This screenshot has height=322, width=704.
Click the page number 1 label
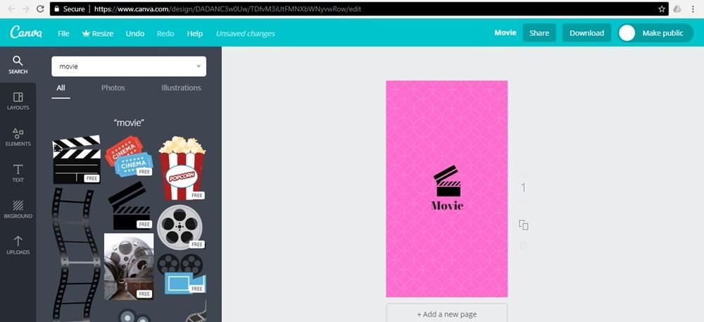coord(523,188)
